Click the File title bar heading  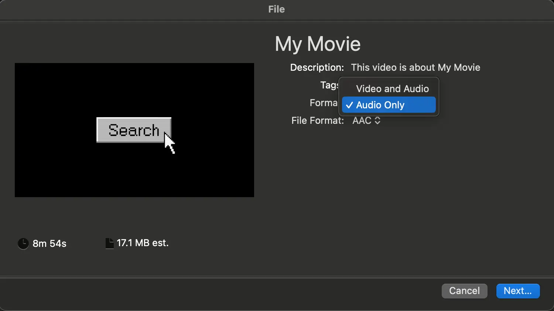pyautogui.click(x=276, y=9)
